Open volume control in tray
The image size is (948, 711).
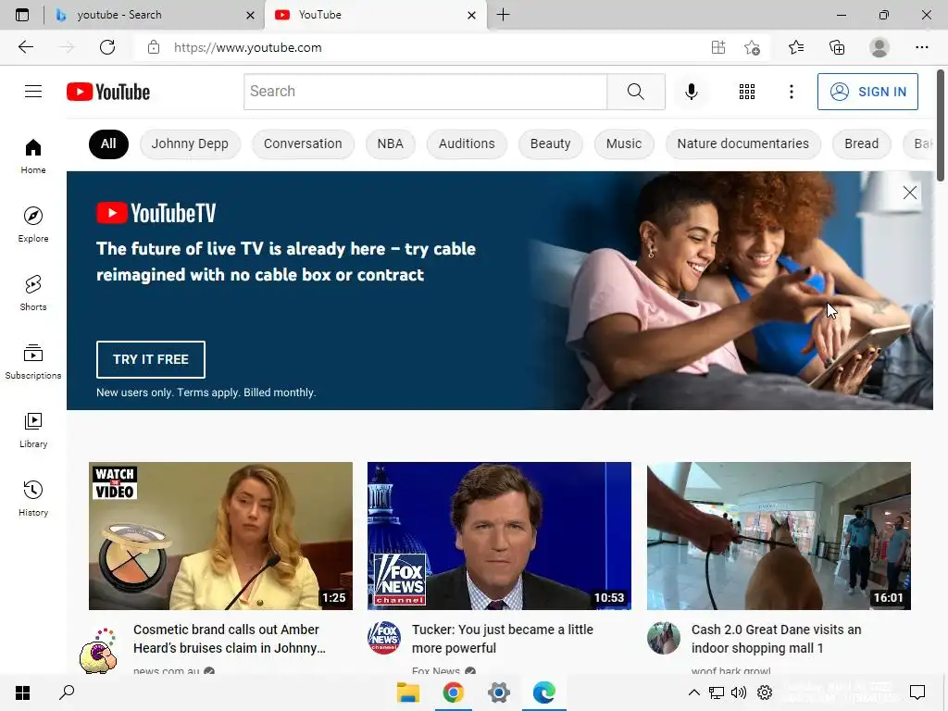(x=738, y=692)
